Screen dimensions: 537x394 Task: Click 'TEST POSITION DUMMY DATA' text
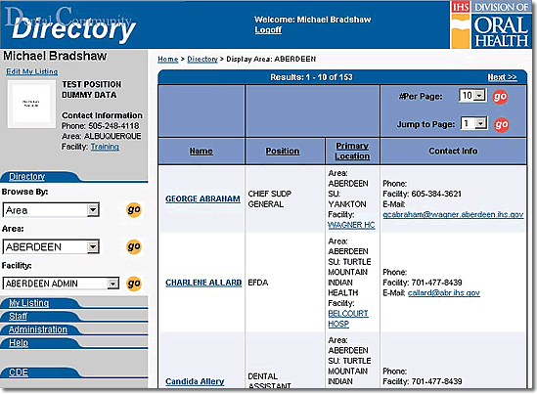pos(92,90)
